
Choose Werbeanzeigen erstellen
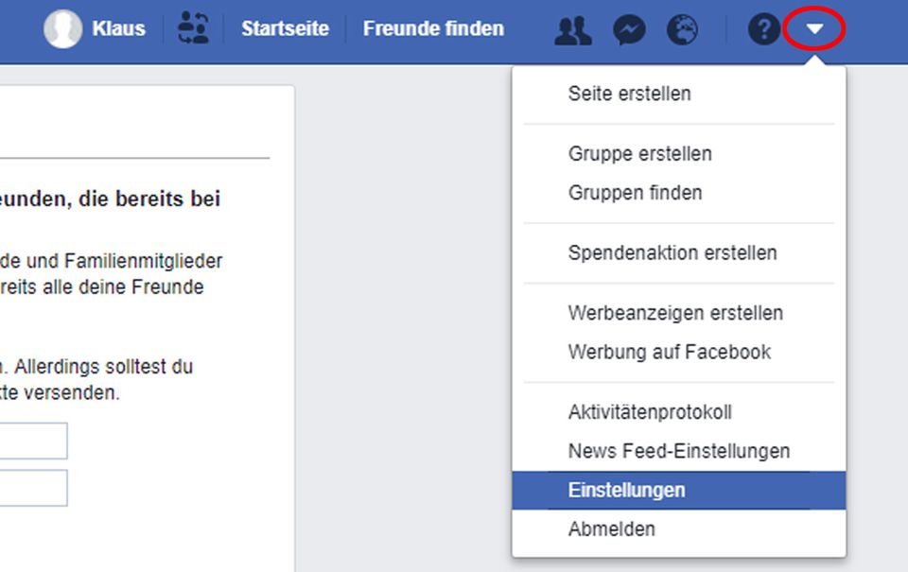[675, 312]
